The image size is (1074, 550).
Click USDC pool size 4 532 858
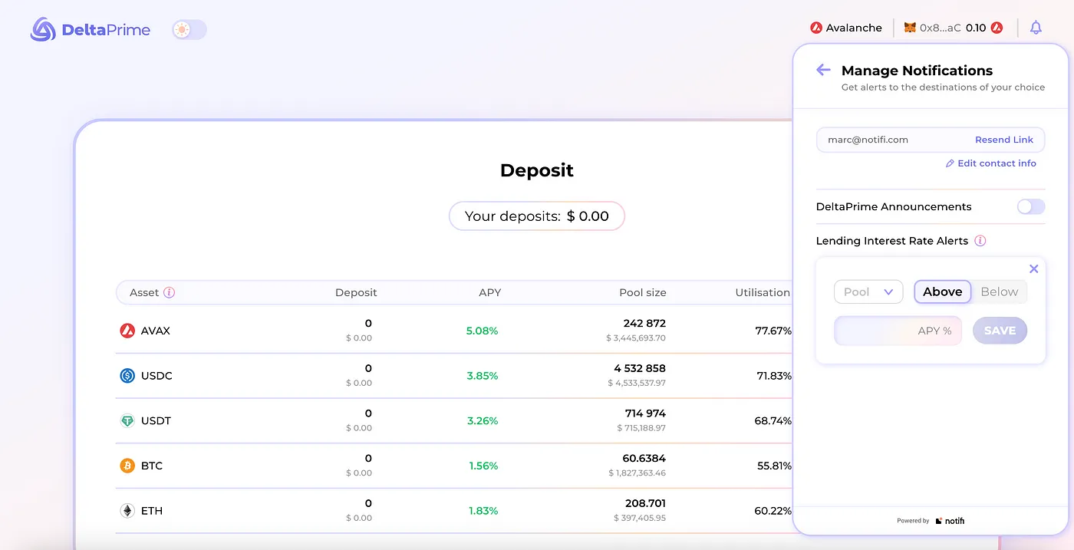[640, 368]
